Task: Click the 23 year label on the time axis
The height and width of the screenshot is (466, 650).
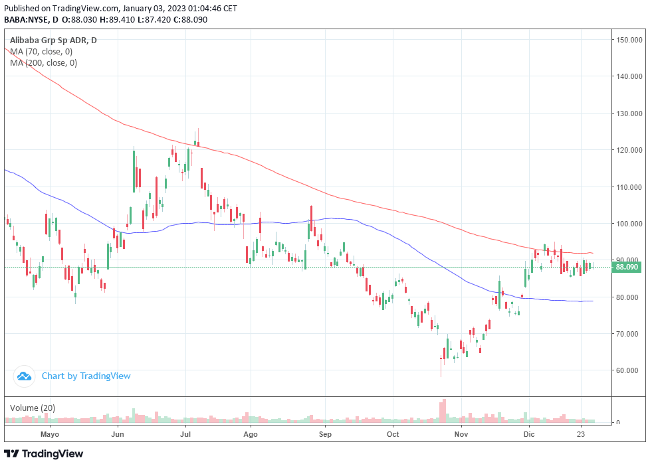Action: pos(581,435)
